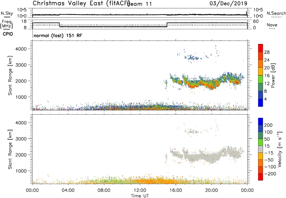Click the 'Beam 11' label
Viewport: 286px width, 198px height.
tap(140, 4)
